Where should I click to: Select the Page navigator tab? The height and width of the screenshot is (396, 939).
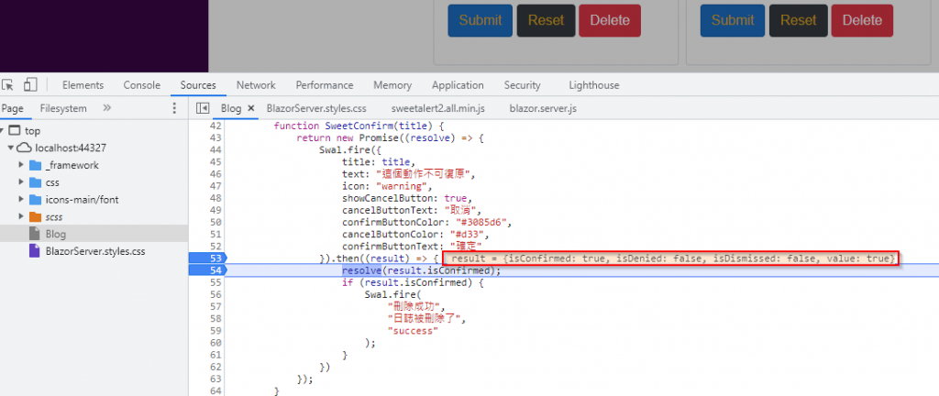click(x=12, y=108)
